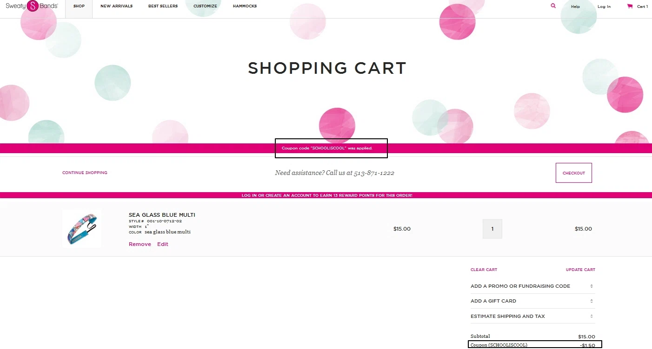This screenshot has height=349, width=652.
Task: Click the log in to earn reward points banner
Action: pos(327,195)
